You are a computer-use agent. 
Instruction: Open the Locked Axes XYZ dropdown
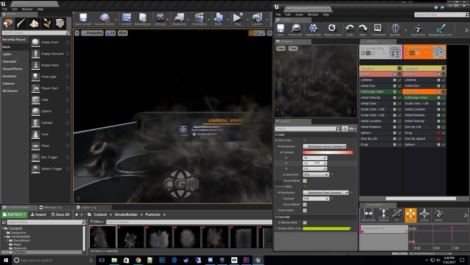coord(316,175)
